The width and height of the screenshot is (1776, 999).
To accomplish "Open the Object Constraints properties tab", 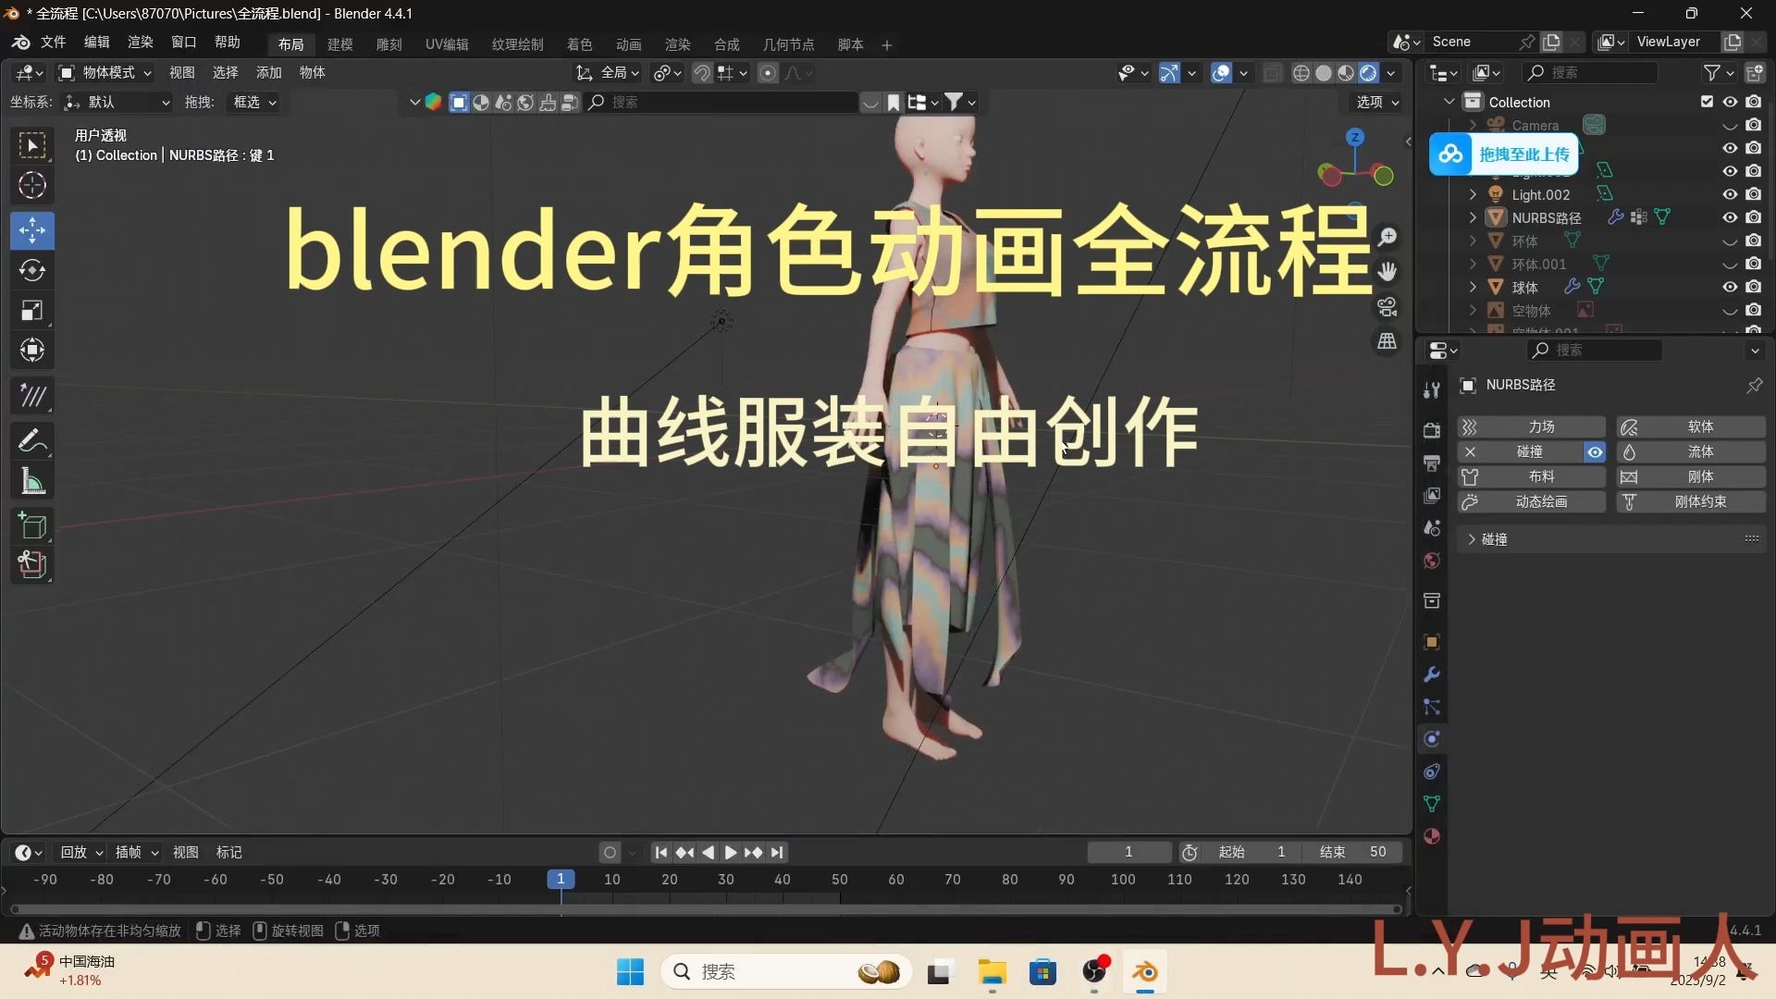I will [x=1432, y=771].
